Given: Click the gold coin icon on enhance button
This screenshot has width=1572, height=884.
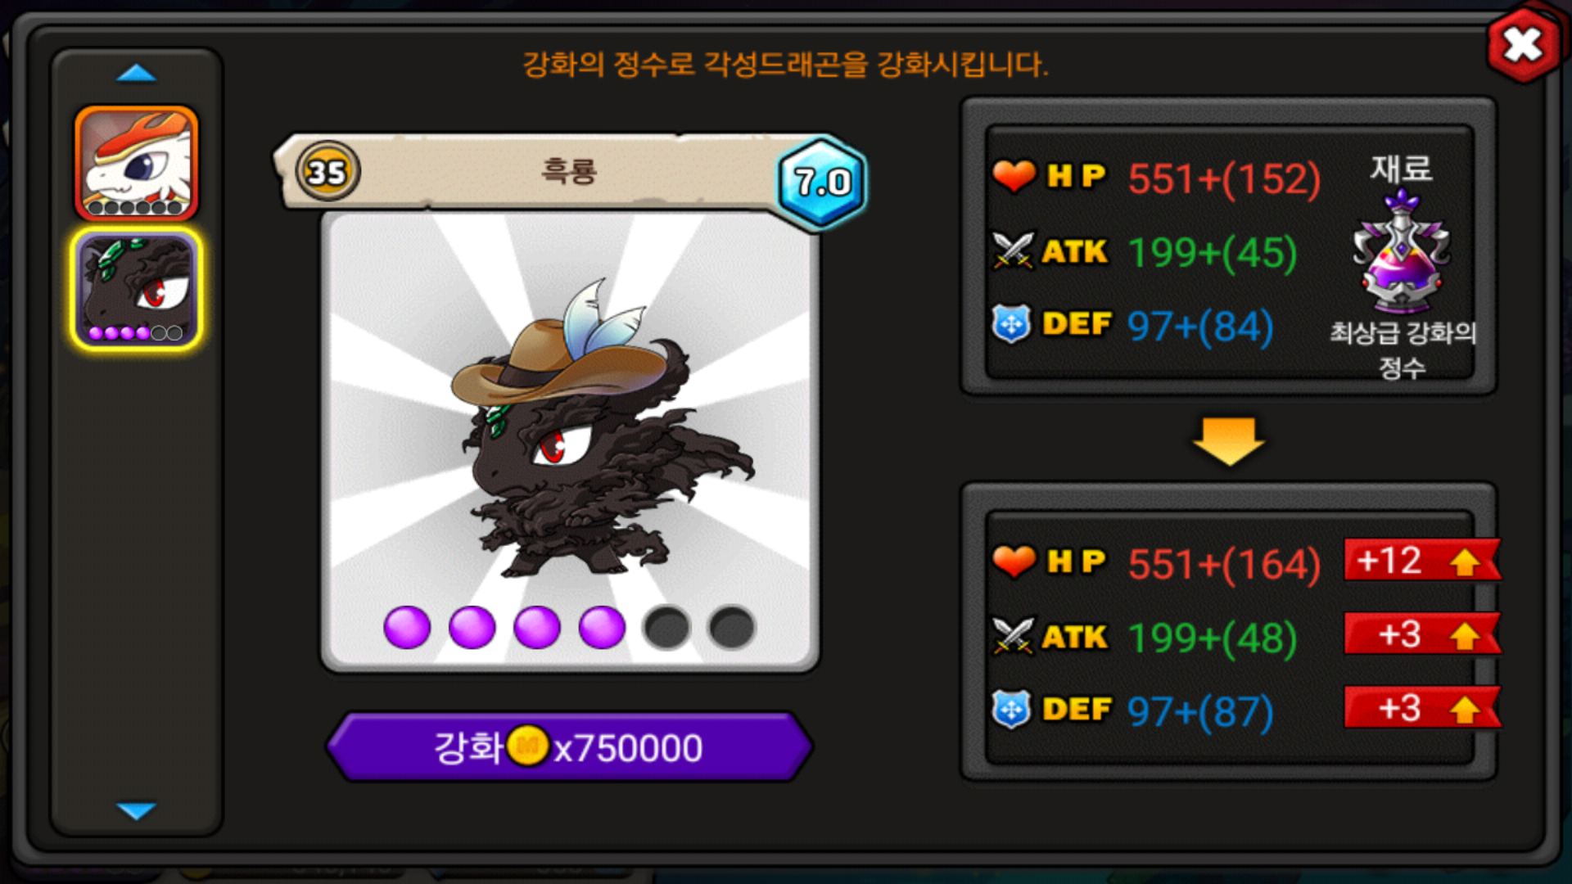Looking at the screenshot, I should tap(527, 746).
